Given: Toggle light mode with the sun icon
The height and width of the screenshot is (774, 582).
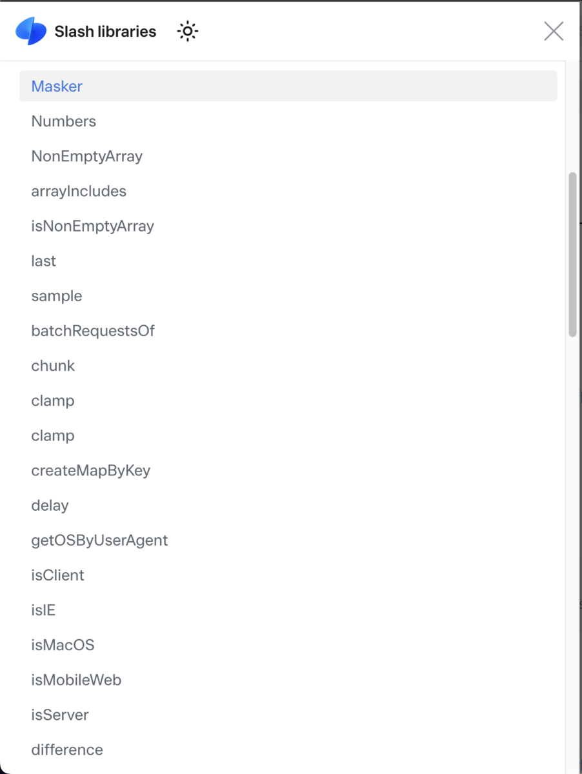Looking at the screenshot, I should click(187, 30).
